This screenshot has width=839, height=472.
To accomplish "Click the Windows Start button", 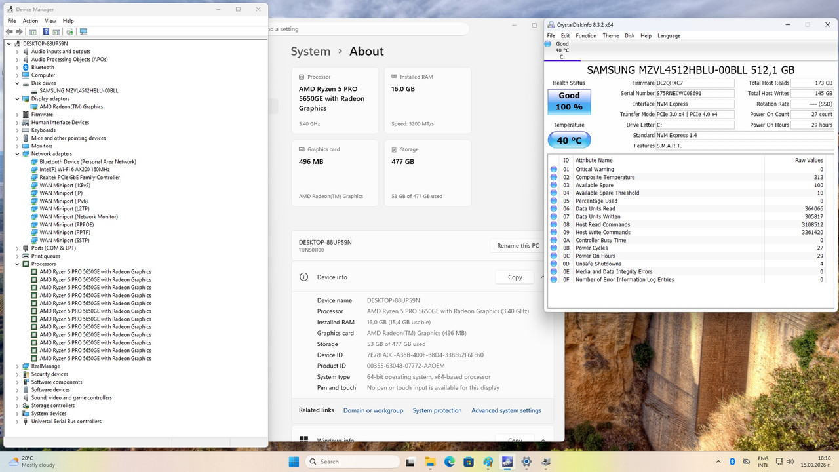I will click(293, 462).
